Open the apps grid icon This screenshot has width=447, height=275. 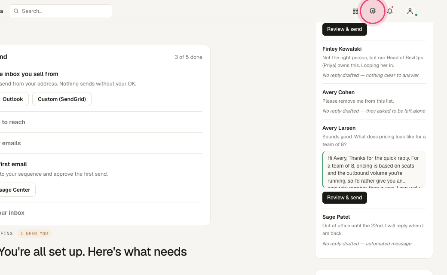(355, 11)
